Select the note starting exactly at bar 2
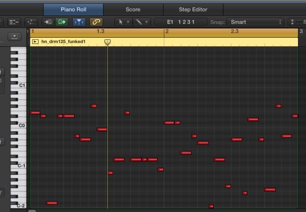 (x=169, y=123)
